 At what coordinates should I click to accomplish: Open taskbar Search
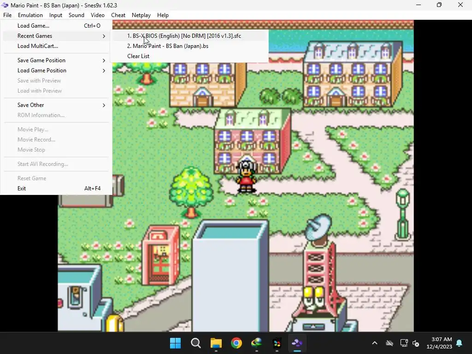[x=195, y=343]
